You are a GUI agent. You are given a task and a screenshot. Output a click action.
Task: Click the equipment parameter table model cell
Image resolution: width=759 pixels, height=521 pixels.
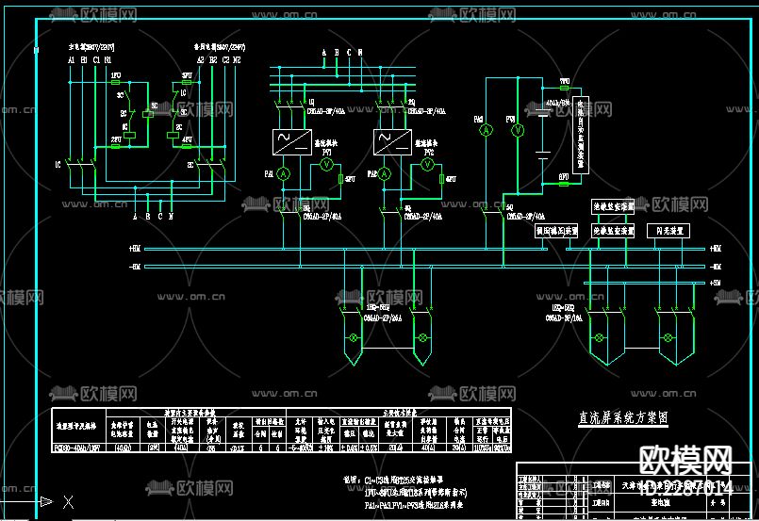pos(78,448)
